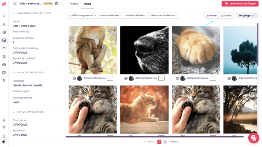
Task: Open the settings gear icon in the sidebar
Action: [4, 127]
